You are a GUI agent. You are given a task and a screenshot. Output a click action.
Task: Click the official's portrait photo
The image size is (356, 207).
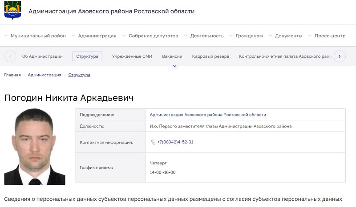[35, 147]
